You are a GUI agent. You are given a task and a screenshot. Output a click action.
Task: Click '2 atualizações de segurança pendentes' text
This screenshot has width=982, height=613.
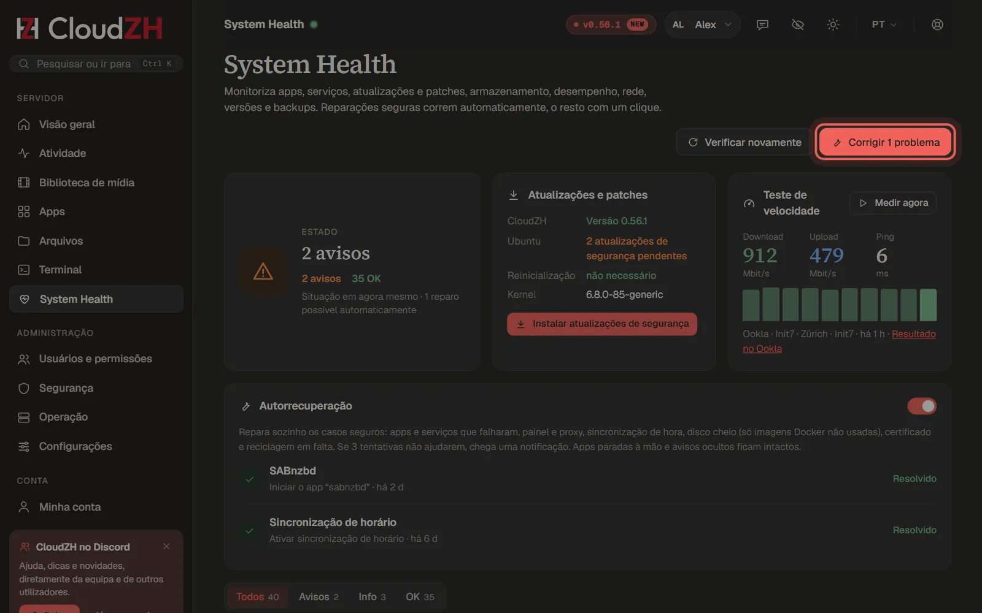click(636, 249)
